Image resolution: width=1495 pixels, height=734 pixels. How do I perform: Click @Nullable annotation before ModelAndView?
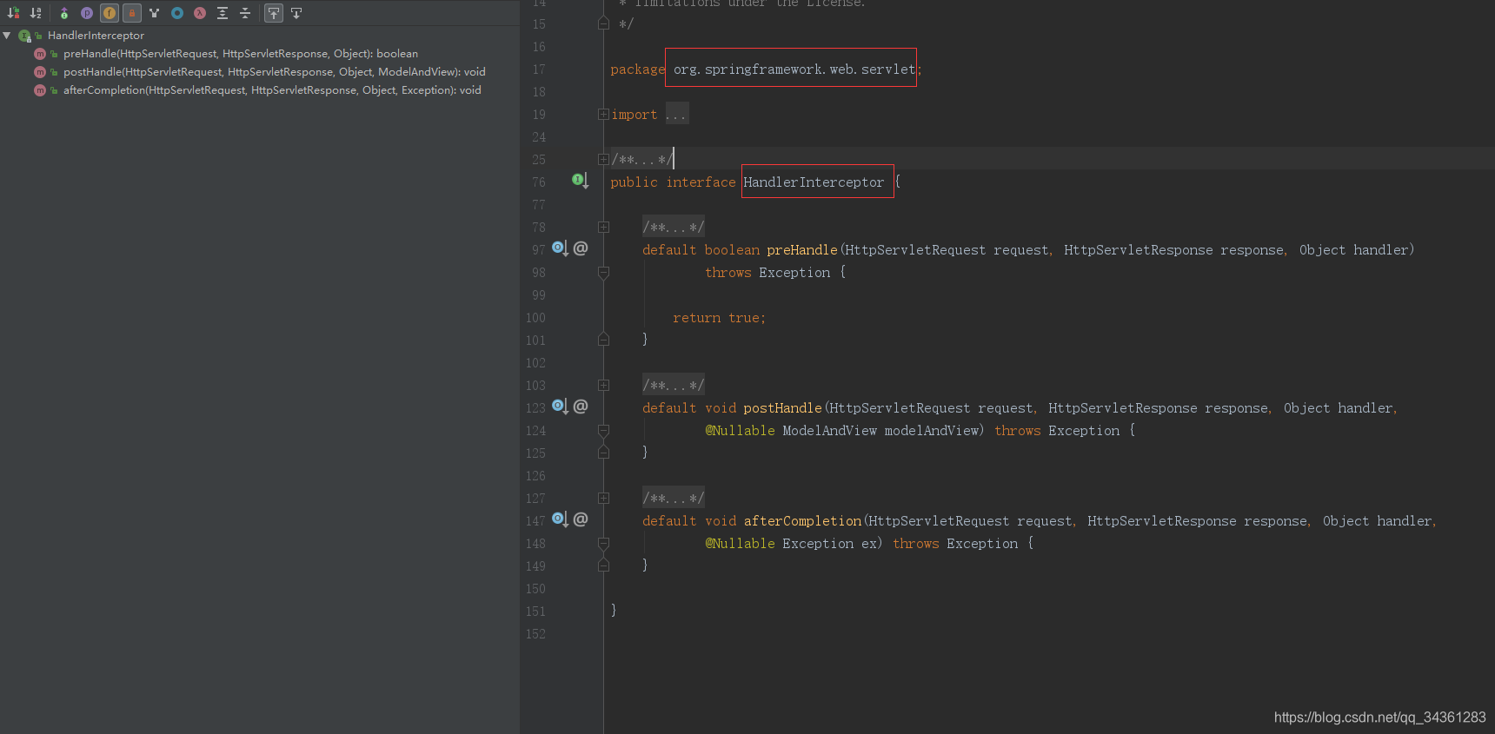[x=740, y=430]
